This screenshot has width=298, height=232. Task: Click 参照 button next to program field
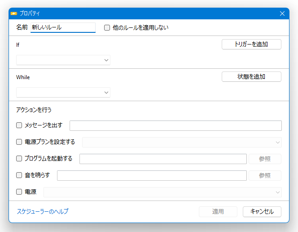[x=265, y=159]
